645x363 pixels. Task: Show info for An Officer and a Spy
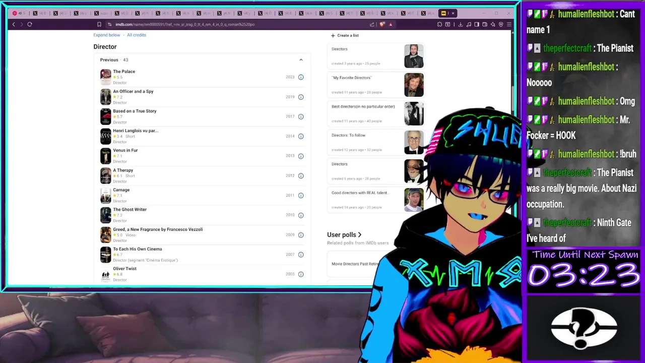tap(301, 97)
